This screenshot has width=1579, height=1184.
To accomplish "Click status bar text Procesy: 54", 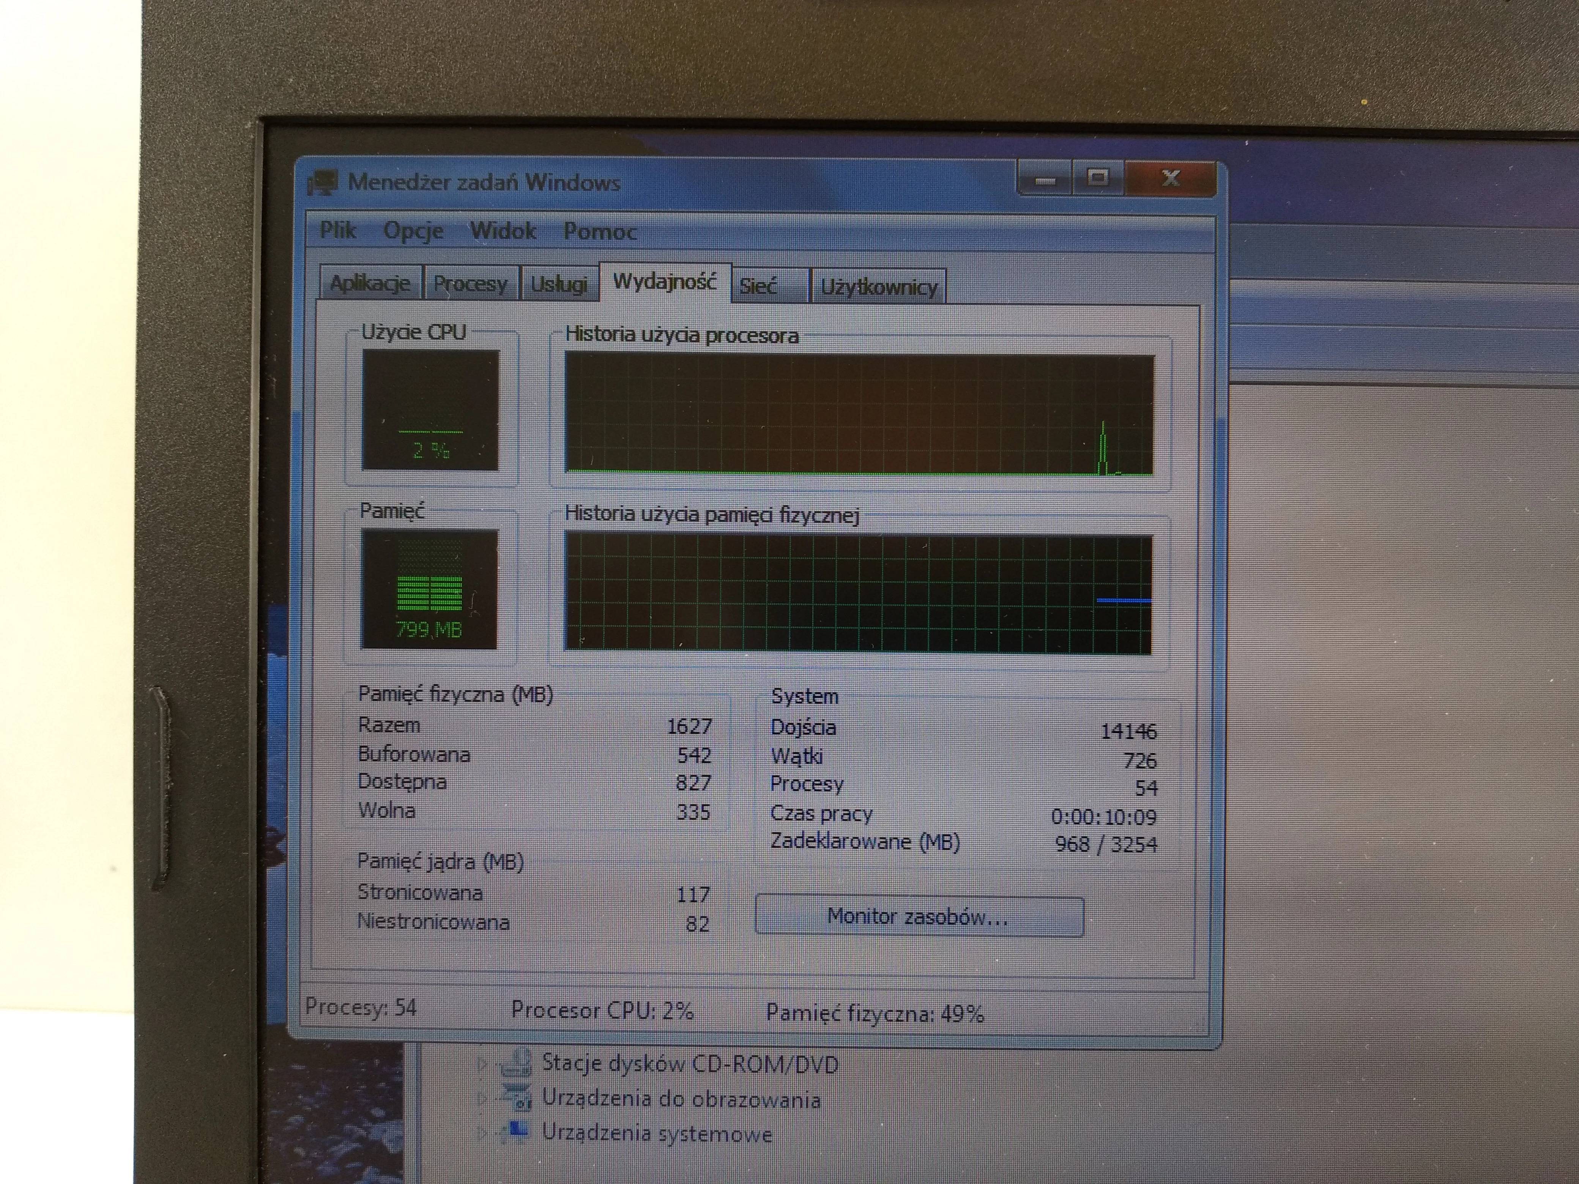I will pos(361,1007).
